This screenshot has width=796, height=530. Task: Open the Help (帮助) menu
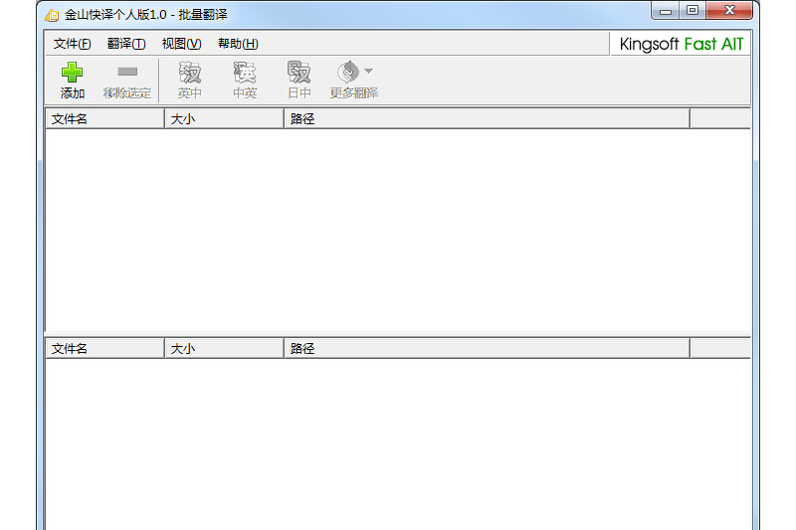238,44
